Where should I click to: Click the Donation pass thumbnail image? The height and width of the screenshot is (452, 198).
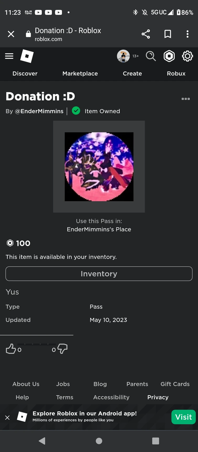tap(99, 167)
